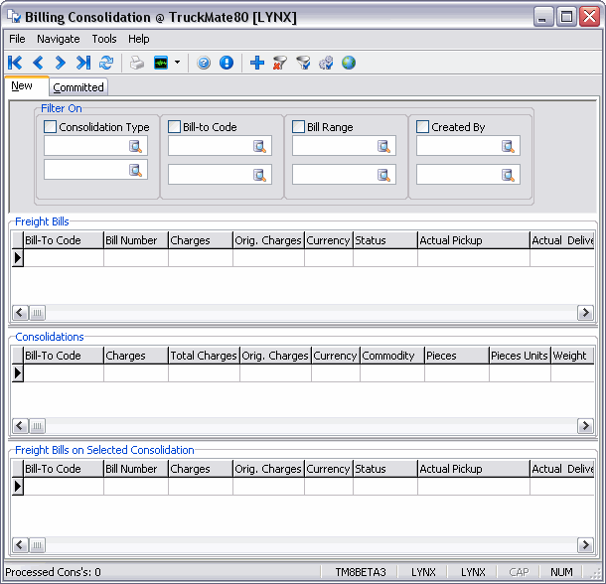
Task: Open lookup for second Created By field
Action: [509, 175]
